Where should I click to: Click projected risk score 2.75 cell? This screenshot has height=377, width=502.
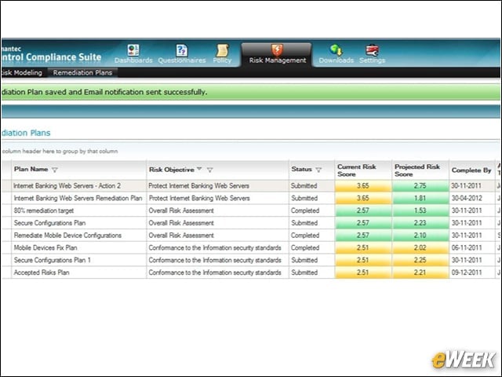click(x=420, y=185)
